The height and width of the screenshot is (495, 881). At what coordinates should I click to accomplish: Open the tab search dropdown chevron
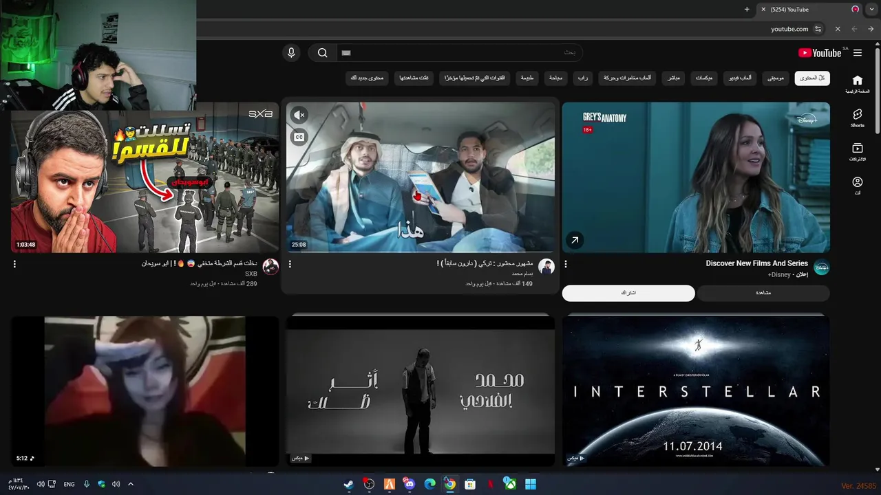point(871,10)
